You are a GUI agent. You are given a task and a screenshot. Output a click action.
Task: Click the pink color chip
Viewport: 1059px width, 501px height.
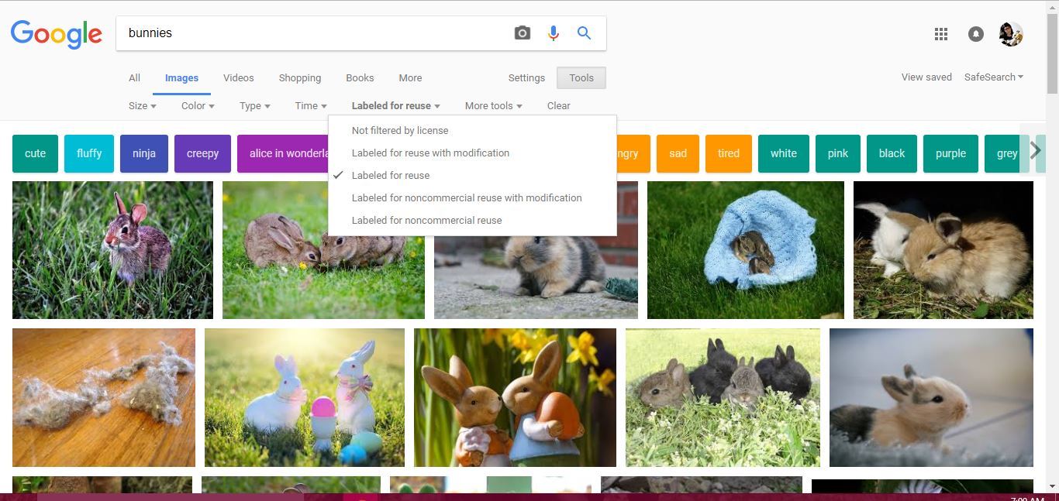(x=838, y=153)
